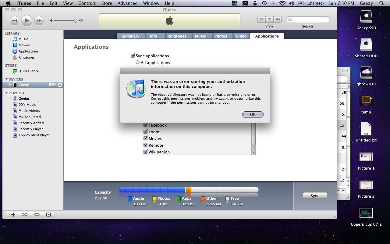Uncheck the Facebook application
The height and width of the screenshot is (244, 390).
point(146,125)
